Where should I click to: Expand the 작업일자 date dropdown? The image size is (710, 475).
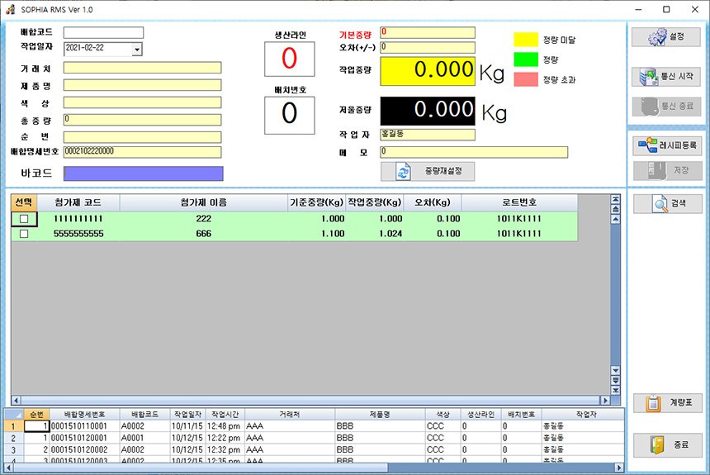pos(137,50)
